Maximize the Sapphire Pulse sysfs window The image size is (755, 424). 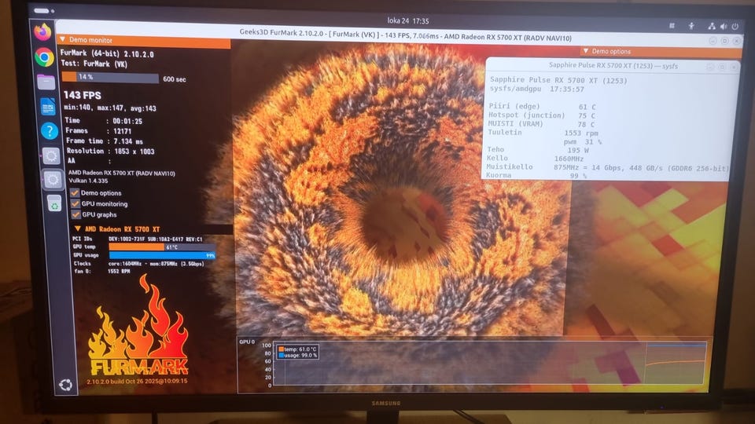point(722,67)
